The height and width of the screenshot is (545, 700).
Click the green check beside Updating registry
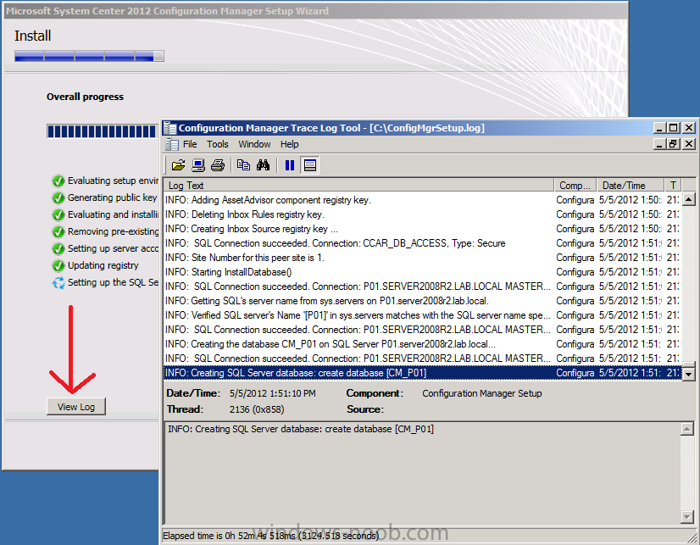click(58, 265)
